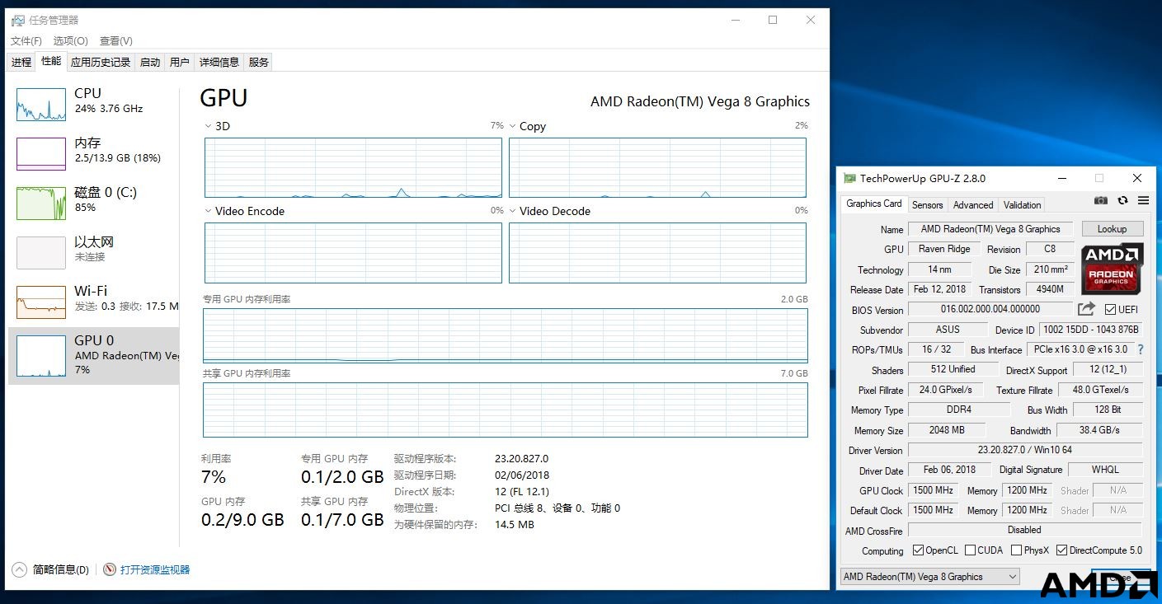
Task: Take a GPU-Z screenshot with camera icon
Action: point(1101,200)
